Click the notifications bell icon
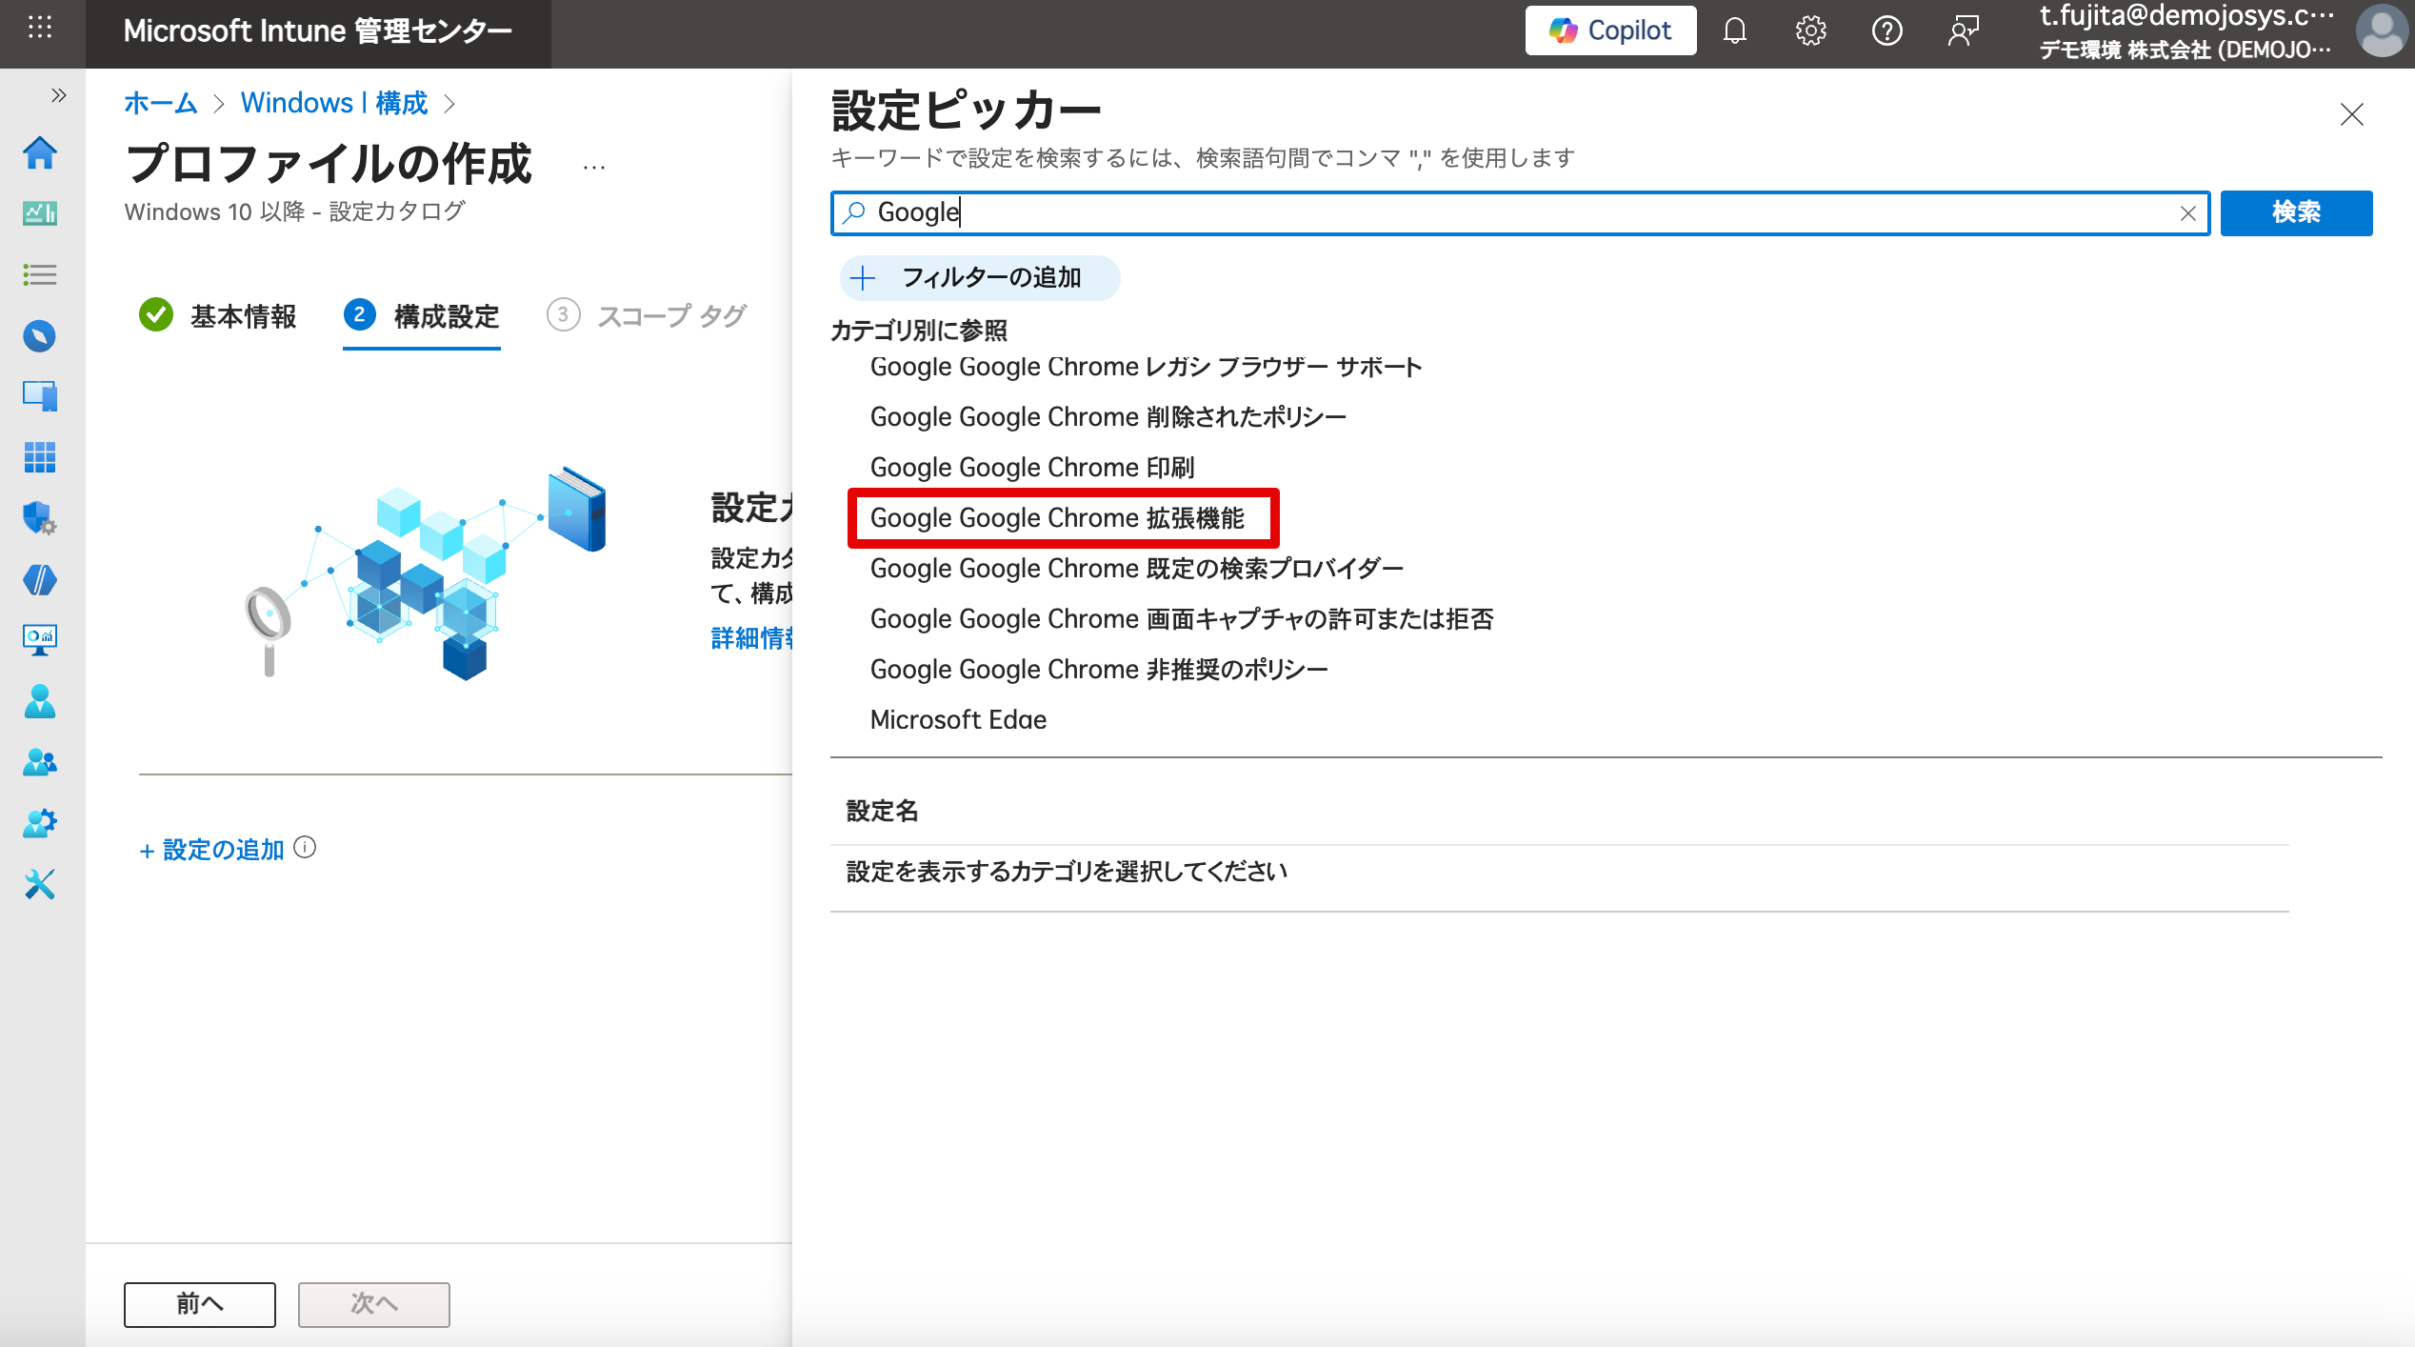The image size is (2415, 1347). [1734, 31]
